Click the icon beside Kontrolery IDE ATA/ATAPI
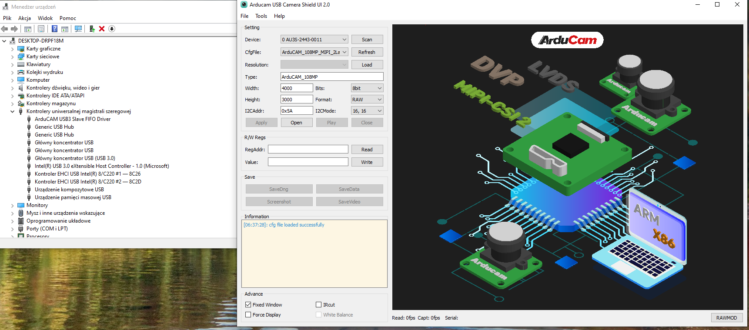Image resolution: width=749 pixels, height=330 pixels. 21,96
